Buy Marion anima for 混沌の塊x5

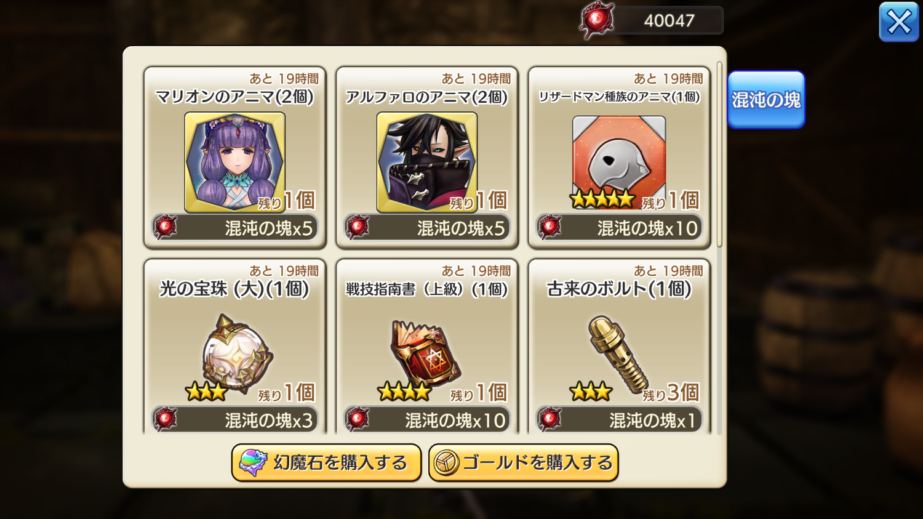[x=234, y=228]
